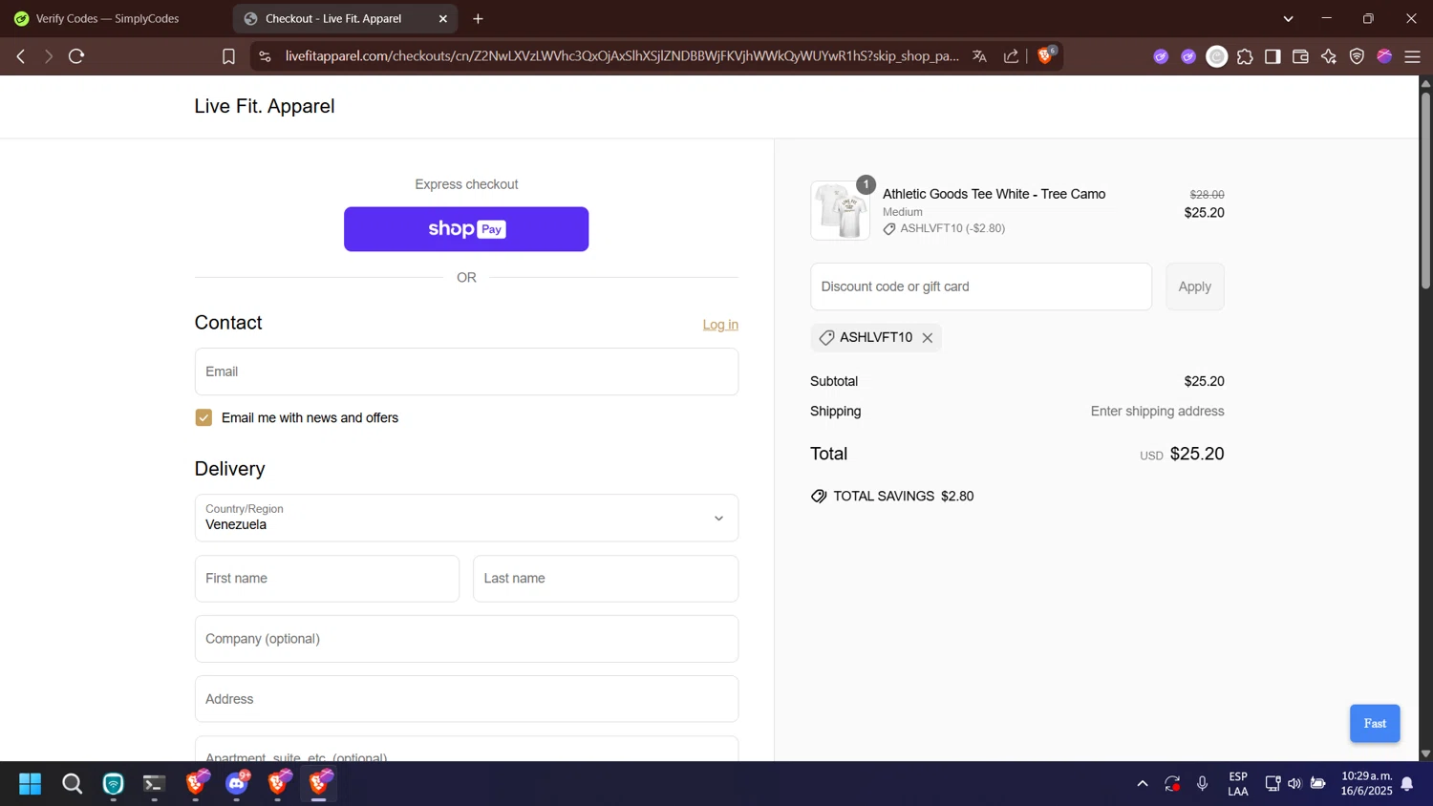
Task: Select the Checkout - Live Fit. Apparel tab
Action: pyautogui.click(x=346, y=18)
